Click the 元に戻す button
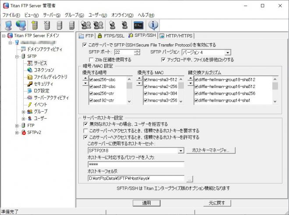This screenshot has height=215, width=289. pos(217,203)
